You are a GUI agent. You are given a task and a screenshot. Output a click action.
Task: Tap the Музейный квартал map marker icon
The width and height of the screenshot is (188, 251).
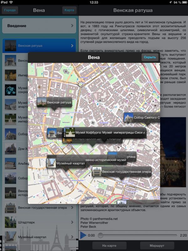[x=51, y=163]
